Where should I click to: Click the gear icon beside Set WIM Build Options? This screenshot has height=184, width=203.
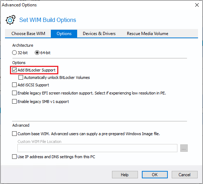click(10, 20)
